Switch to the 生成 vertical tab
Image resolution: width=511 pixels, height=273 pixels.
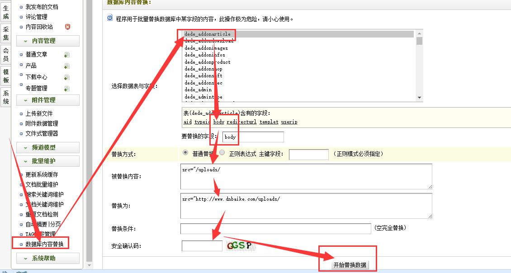point(6,12)
